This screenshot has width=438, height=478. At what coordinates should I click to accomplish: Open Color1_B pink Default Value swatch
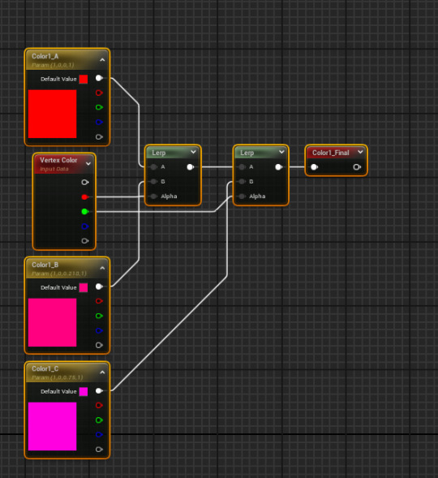pos(84,287)
